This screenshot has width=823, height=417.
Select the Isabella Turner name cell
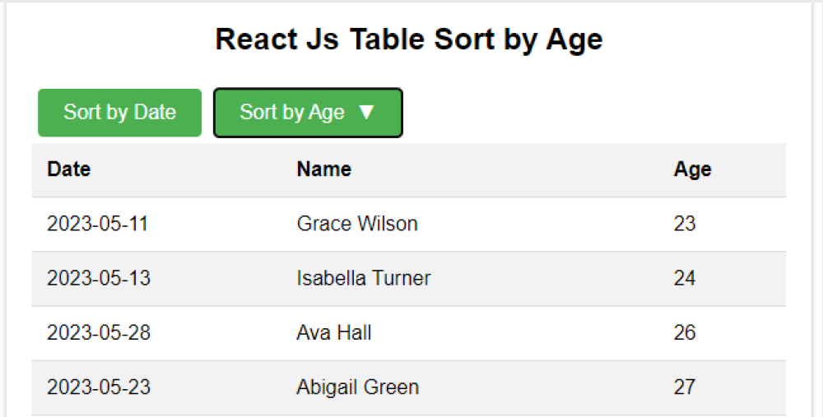(x=363, y=278)
